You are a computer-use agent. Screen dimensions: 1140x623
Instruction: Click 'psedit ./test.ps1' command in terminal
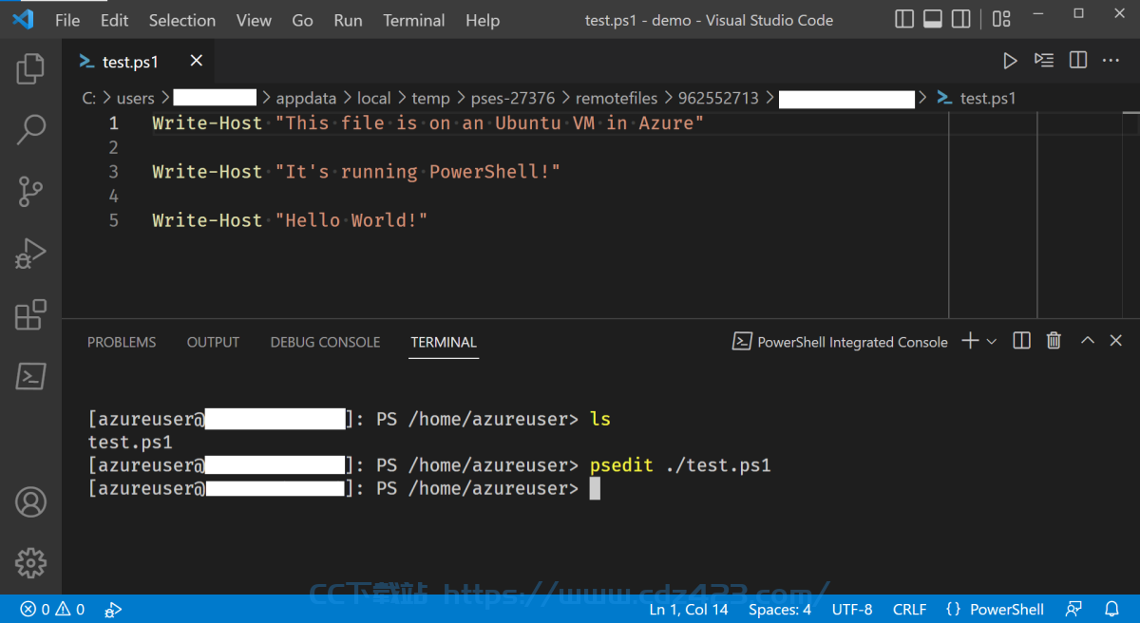(x=680, y=465)
